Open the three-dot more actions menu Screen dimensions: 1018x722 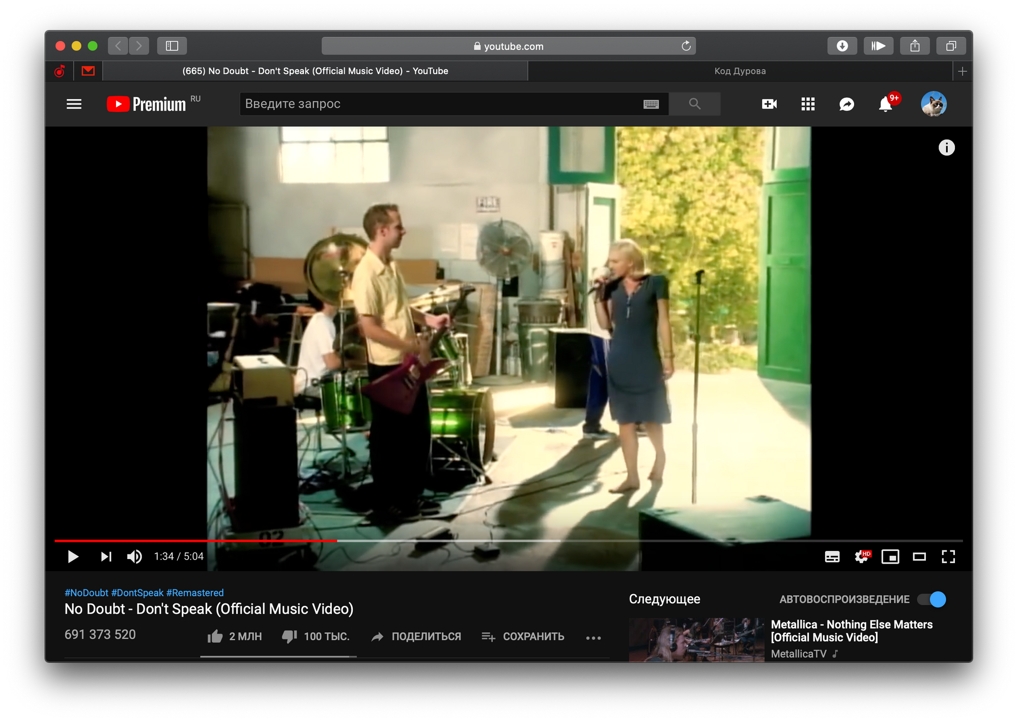(593, 637)
